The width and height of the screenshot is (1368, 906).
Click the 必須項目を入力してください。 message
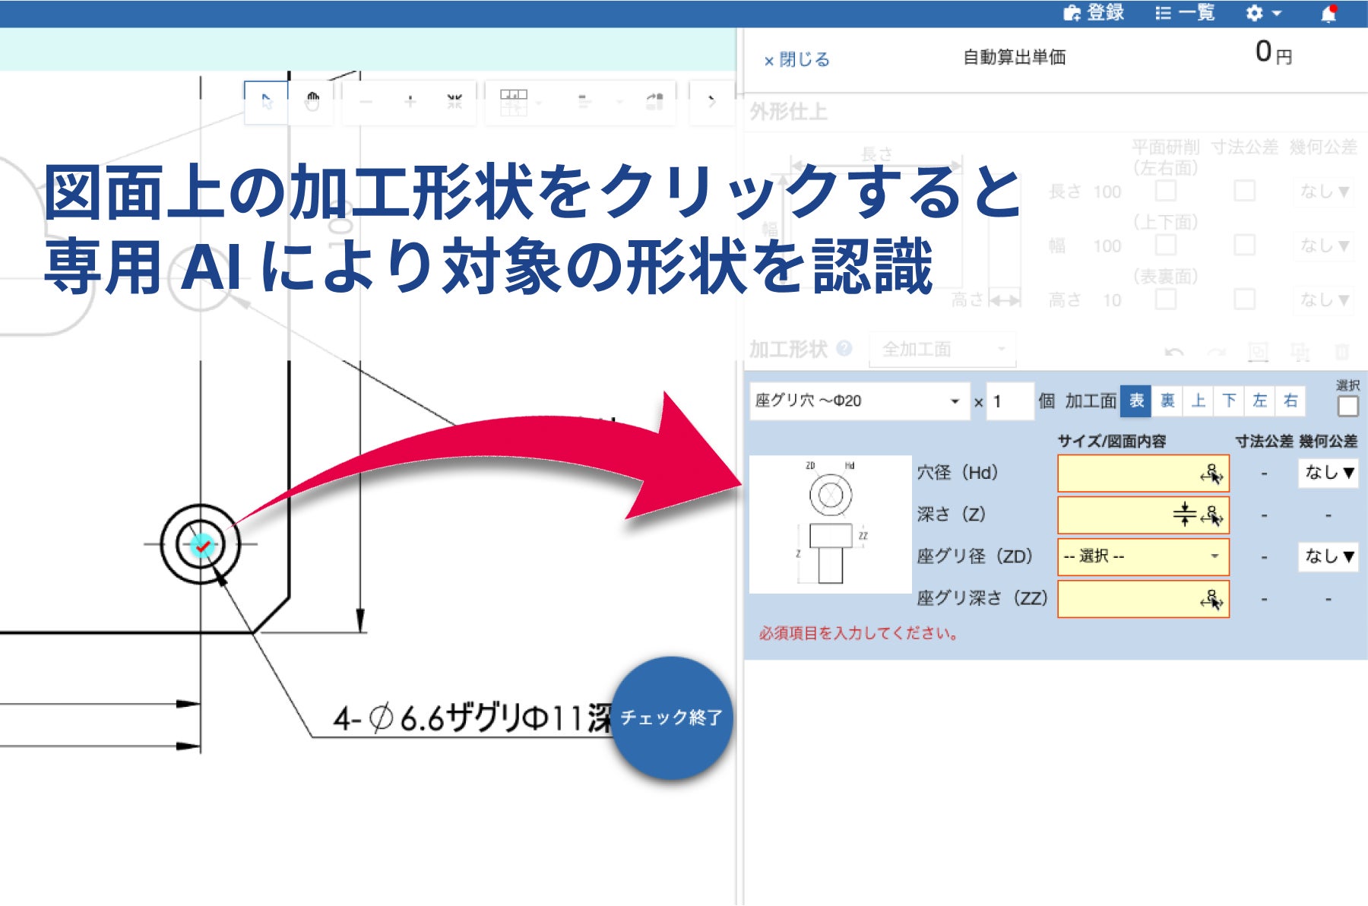[860, 633]
